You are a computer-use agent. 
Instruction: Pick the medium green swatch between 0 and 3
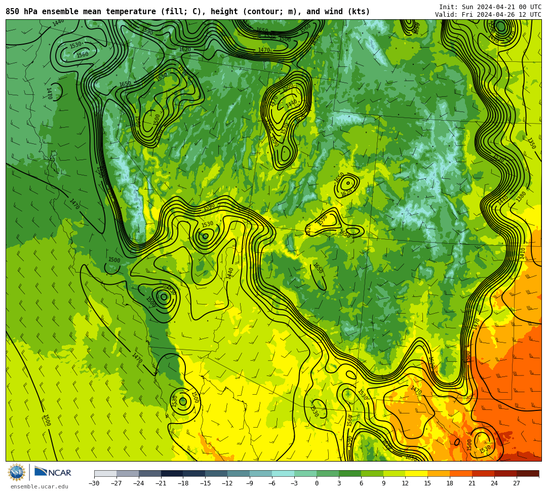point(328,473)
